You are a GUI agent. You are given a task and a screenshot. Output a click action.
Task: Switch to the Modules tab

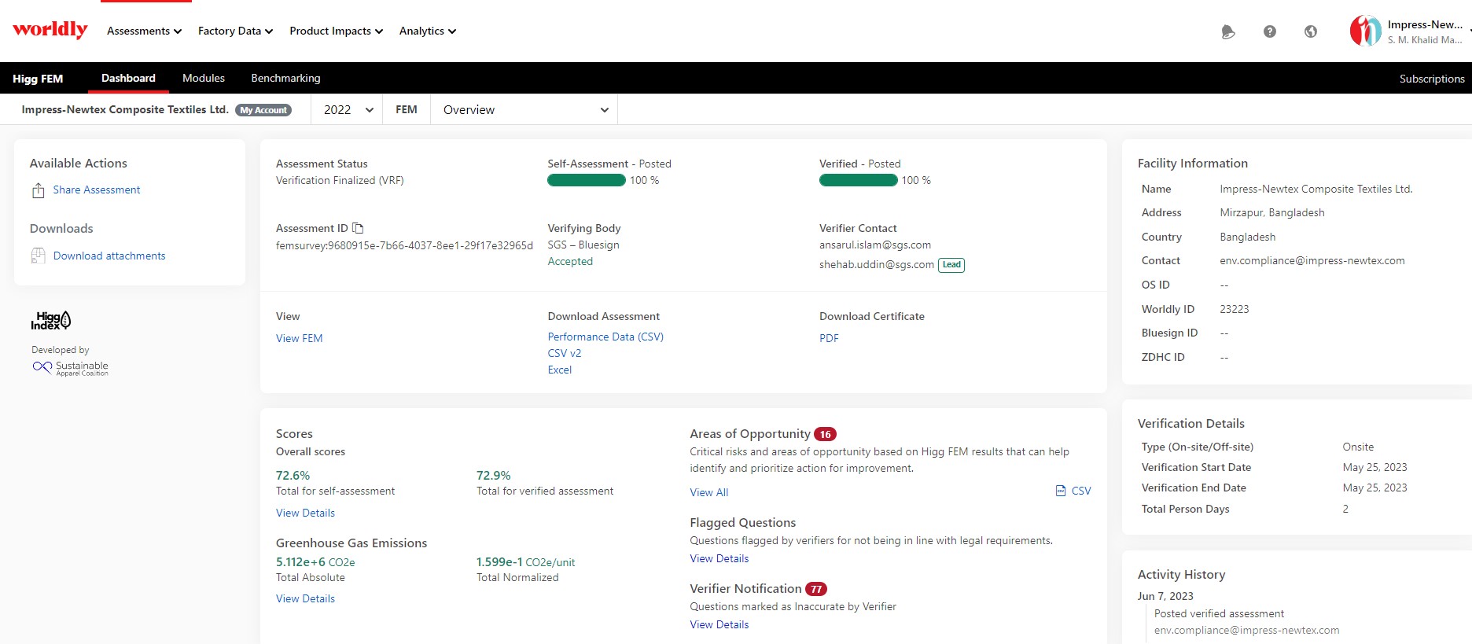tap(203, 78)
